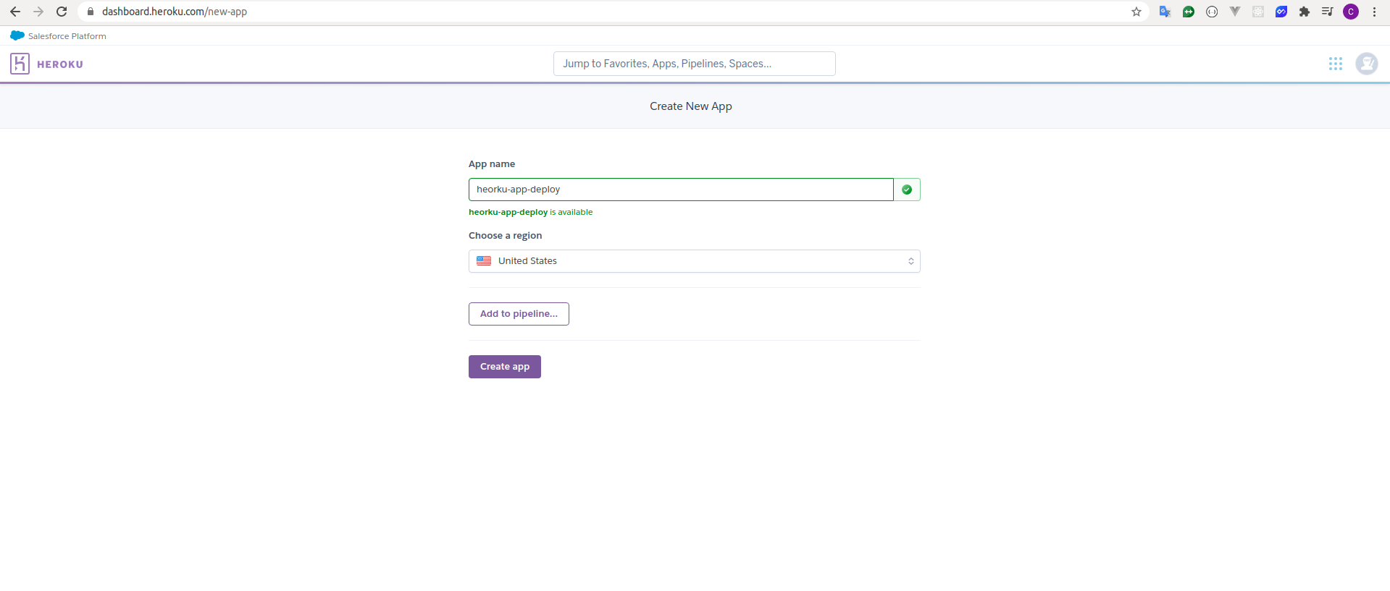The height and width of the screenshot is (591, 1390).
Task: Bookmark this page with the star icon
Action: click(x=1136, y=12)
